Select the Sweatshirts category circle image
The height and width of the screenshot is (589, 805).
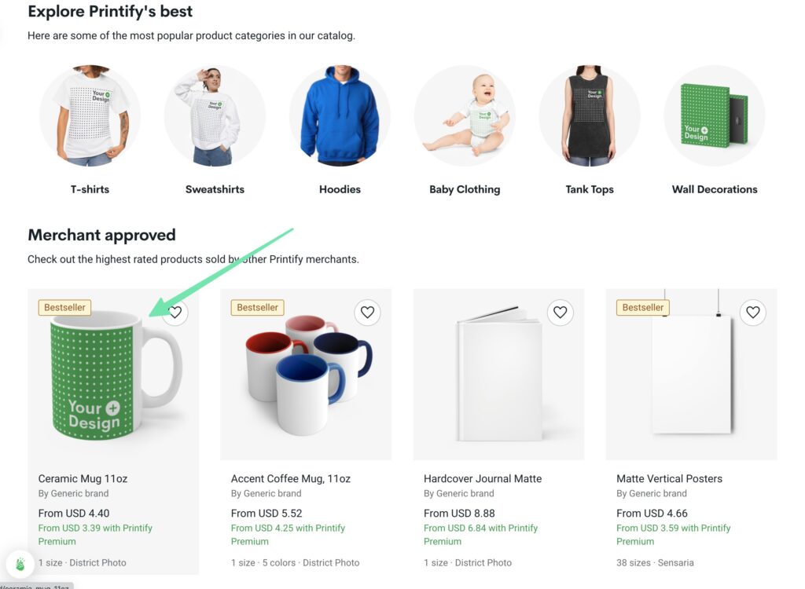(x=215, y=115)
